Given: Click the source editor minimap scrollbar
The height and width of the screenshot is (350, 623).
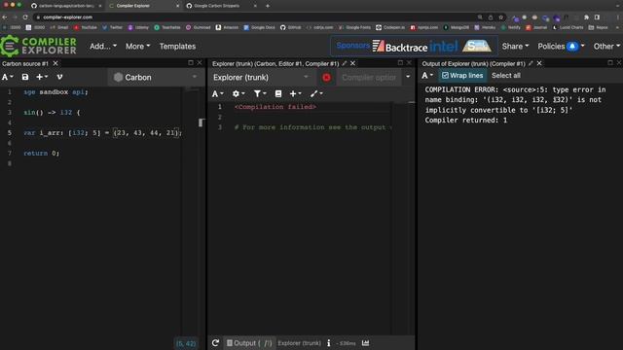Looking at the screenshot, I should 202,122.
